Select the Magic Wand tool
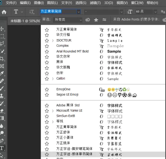Viewport: 166px width, 159px height. tap(2, 51)
